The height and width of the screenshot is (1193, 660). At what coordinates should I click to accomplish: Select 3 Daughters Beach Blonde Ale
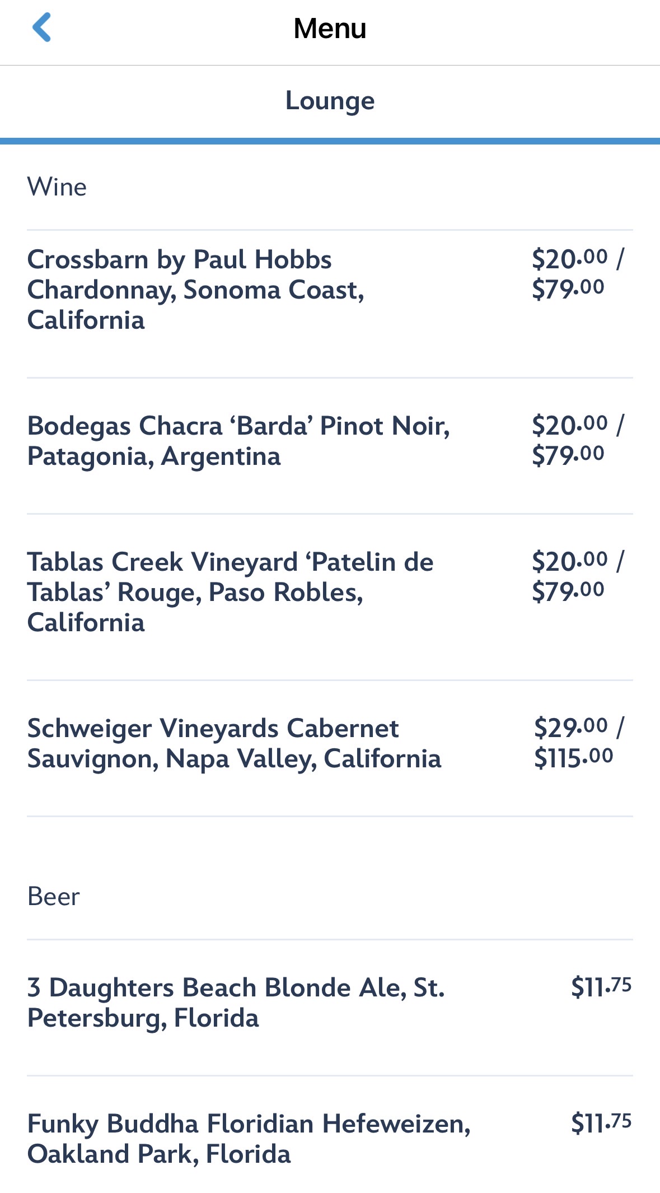(236, 1003)
